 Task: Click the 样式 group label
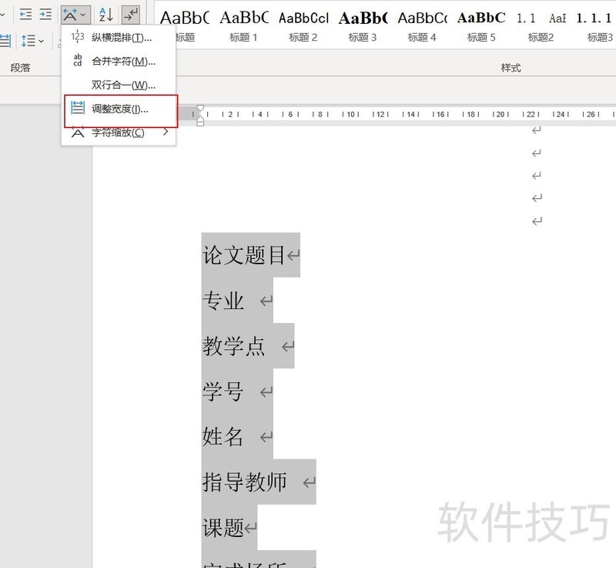coord(511,68)
